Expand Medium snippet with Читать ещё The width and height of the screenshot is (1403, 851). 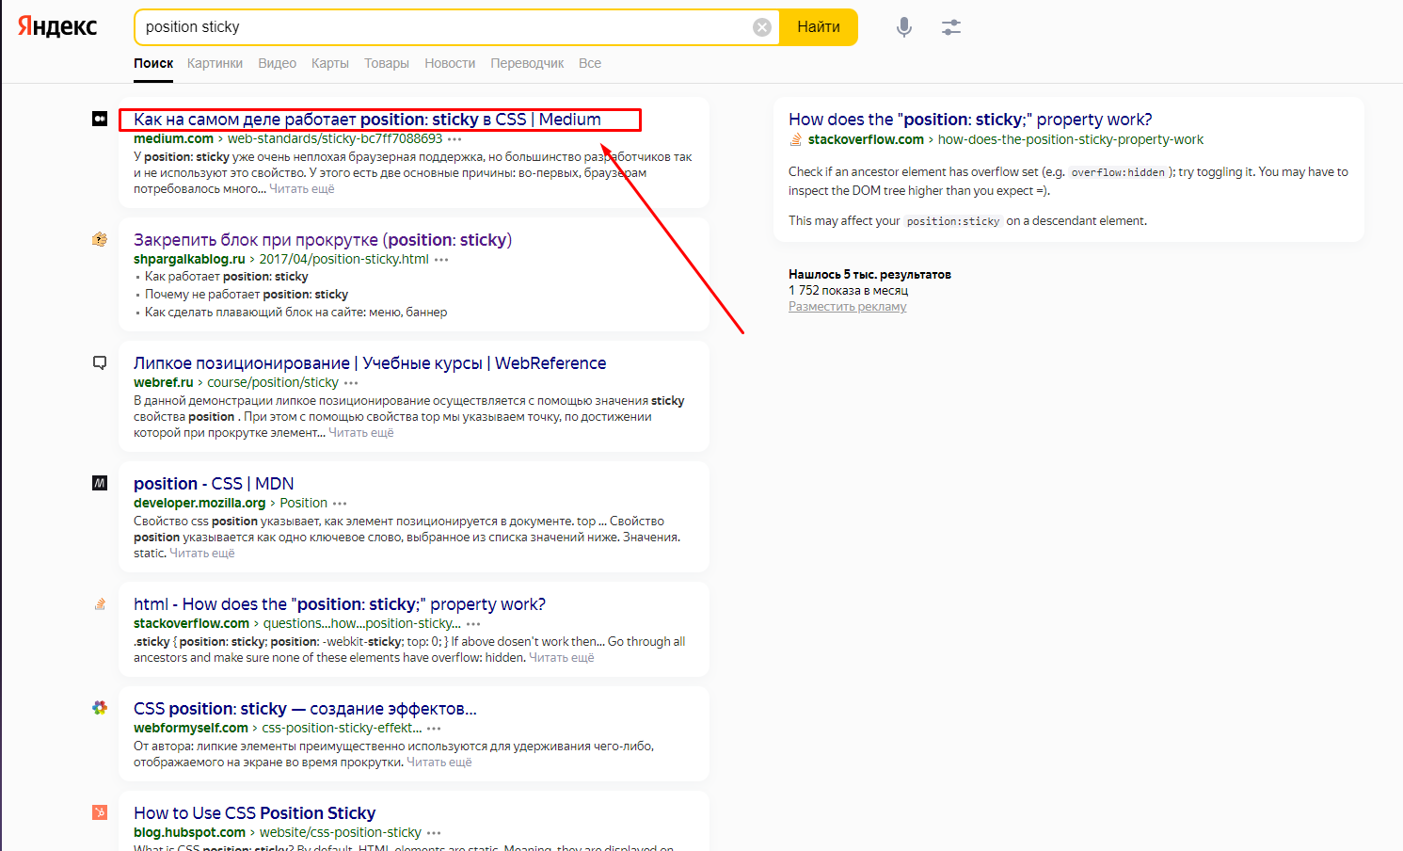pyautogui.click(x=302, y=189)
